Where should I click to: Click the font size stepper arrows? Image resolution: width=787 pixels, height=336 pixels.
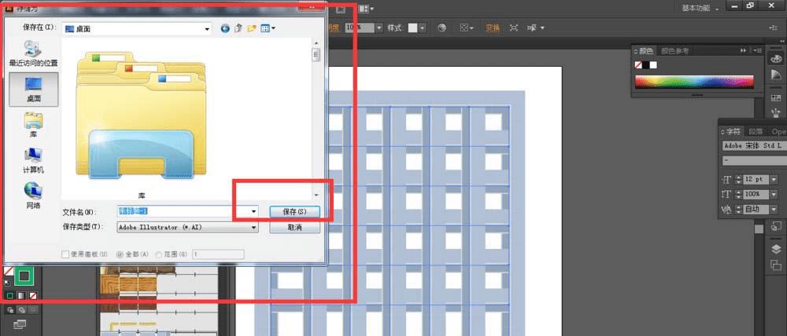(x=738, y=179)
